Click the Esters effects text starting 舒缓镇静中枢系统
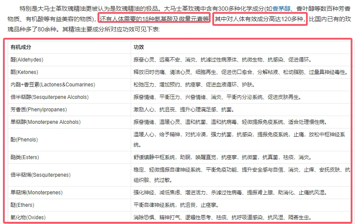Image resolution: width=358 pixels, height=224 pixels. (x=223, y=157)
